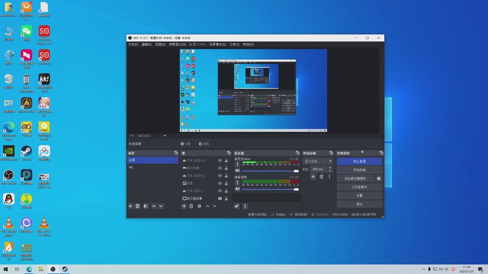Click the 开始录制 button
488x274 pixels.
[359, 170]
